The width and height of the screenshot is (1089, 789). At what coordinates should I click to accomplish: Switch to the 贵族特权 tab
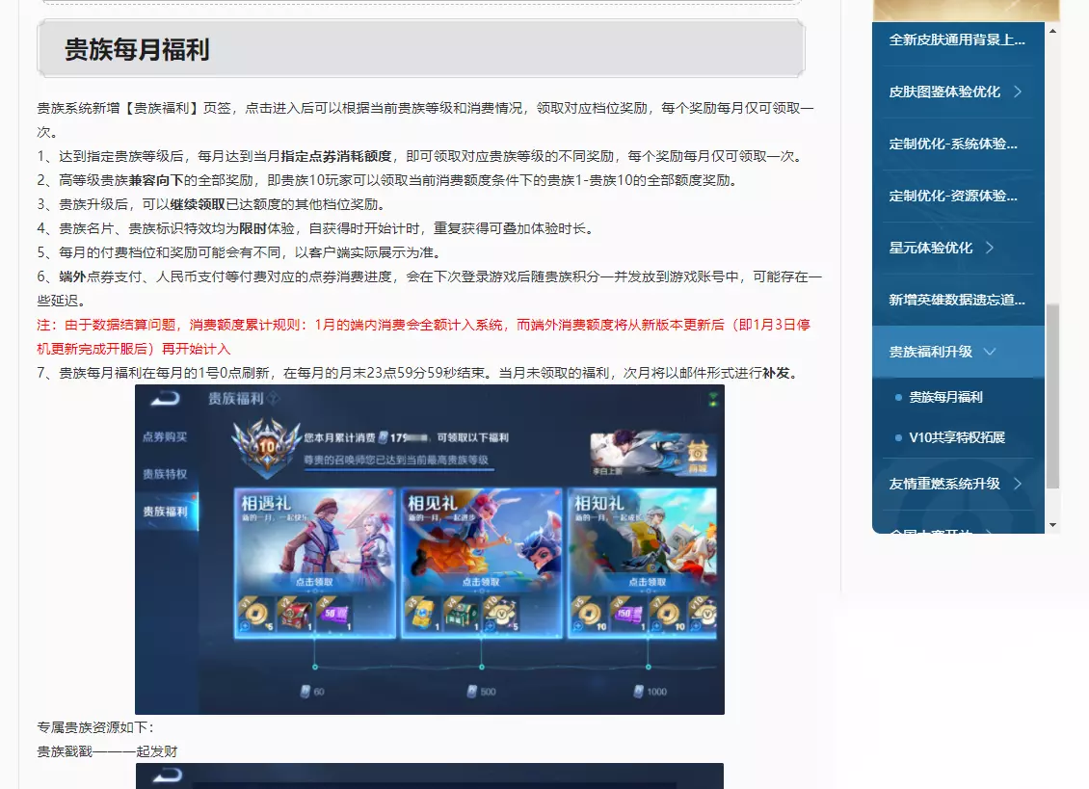point(165,474)
